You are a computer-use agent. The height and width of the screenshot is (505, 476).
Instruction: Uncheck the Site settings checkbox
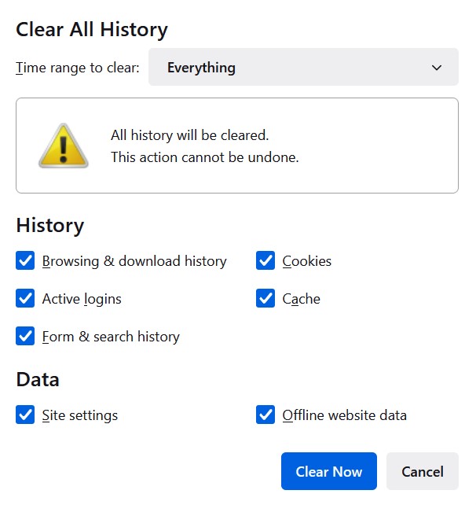pos(25,415)
